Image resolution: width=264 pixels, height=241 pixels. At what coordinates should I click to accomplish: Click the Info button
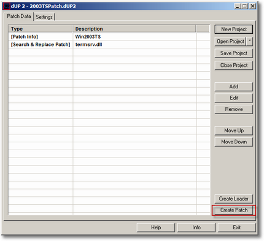pyautogui.click(x=196, y=228)
